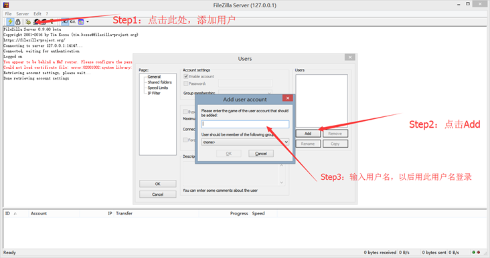Click the green status indicator light

(x=473, y=252)
